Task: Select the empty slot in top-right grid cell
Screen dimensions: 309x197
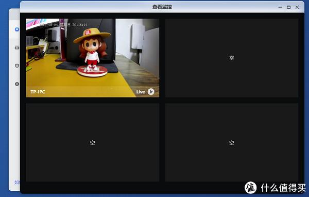Action: 232,58
